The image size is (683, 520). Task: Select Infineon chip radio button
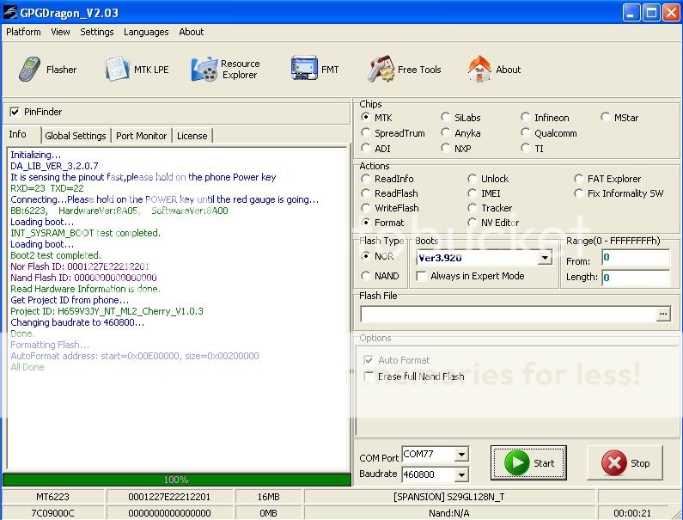tap(525, 117)
